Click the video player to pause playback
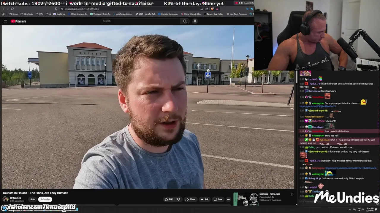This screenshot has height=213, width=380. 148,107
